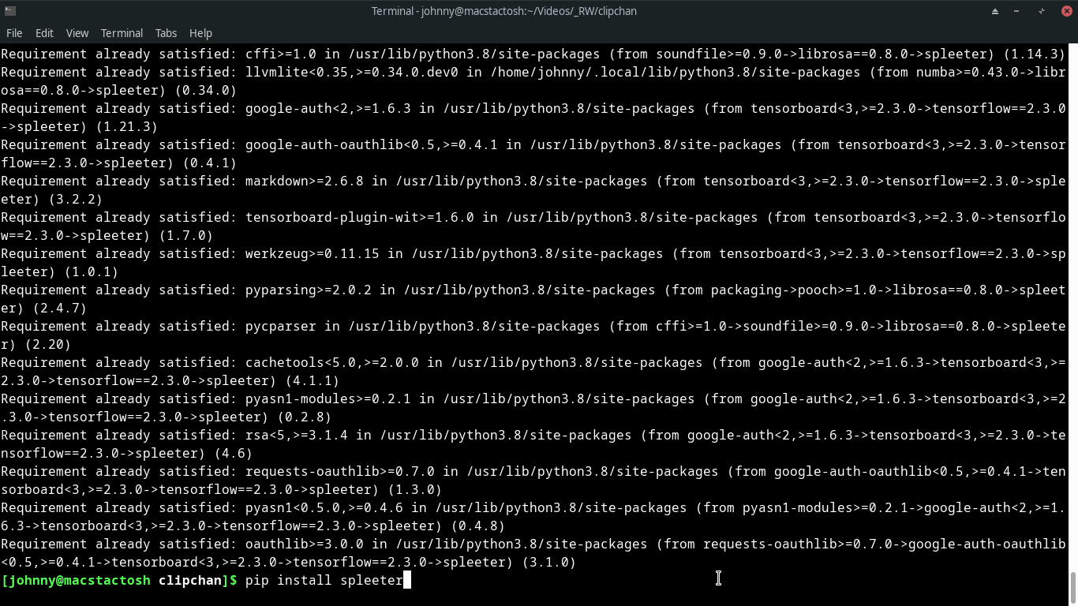Viewport: 1078px width, 606px height.
Task: Click the version '(1.0.1)' text
Action: pyautogui.click(x=92, y=272)
